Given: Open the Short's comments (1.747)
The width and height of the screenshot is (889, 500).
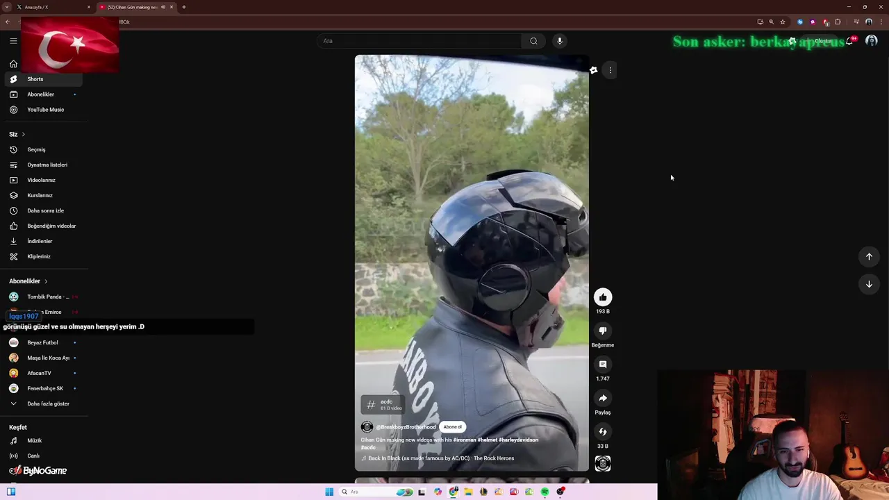Looking at the screenshot, I should coord(603,365).
